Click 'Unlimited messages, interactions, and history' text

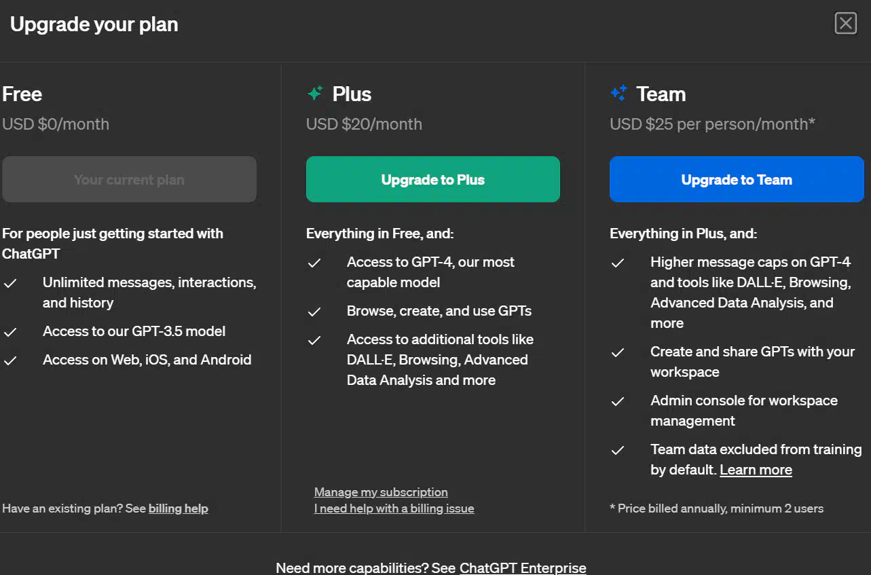(x=149, y=293)
